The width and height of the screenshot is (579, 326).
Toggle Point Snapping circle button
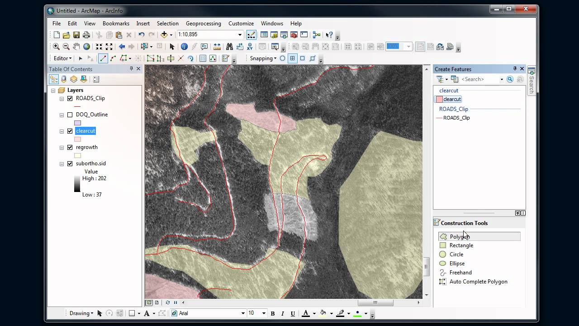tap(283, 58)
